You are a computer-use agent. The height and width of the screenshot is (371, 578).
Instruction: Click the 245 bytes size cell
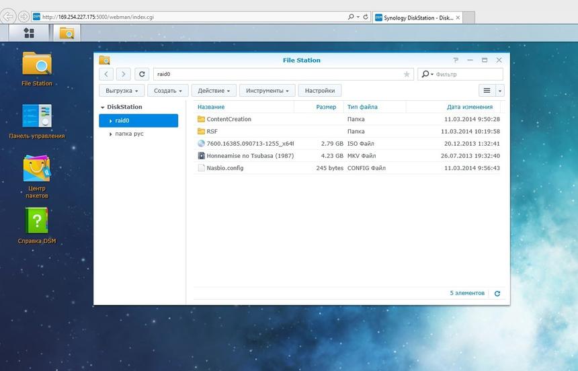click(329, 168)
